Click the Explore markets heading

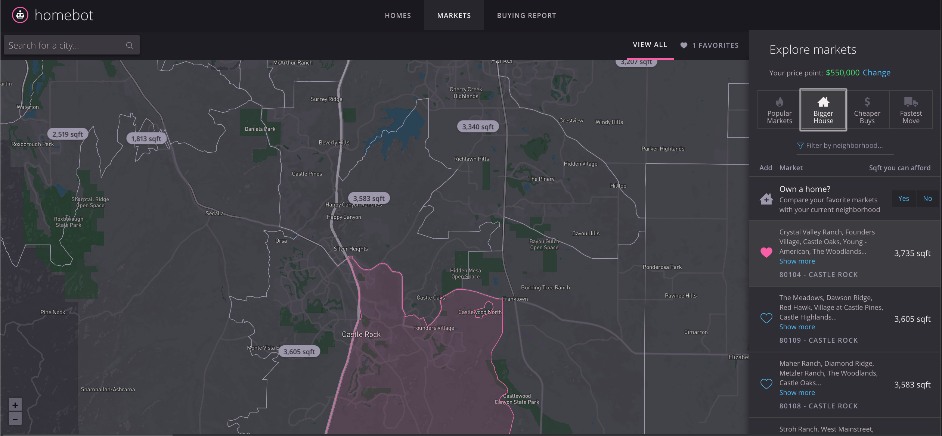click(x=813, y=50)
